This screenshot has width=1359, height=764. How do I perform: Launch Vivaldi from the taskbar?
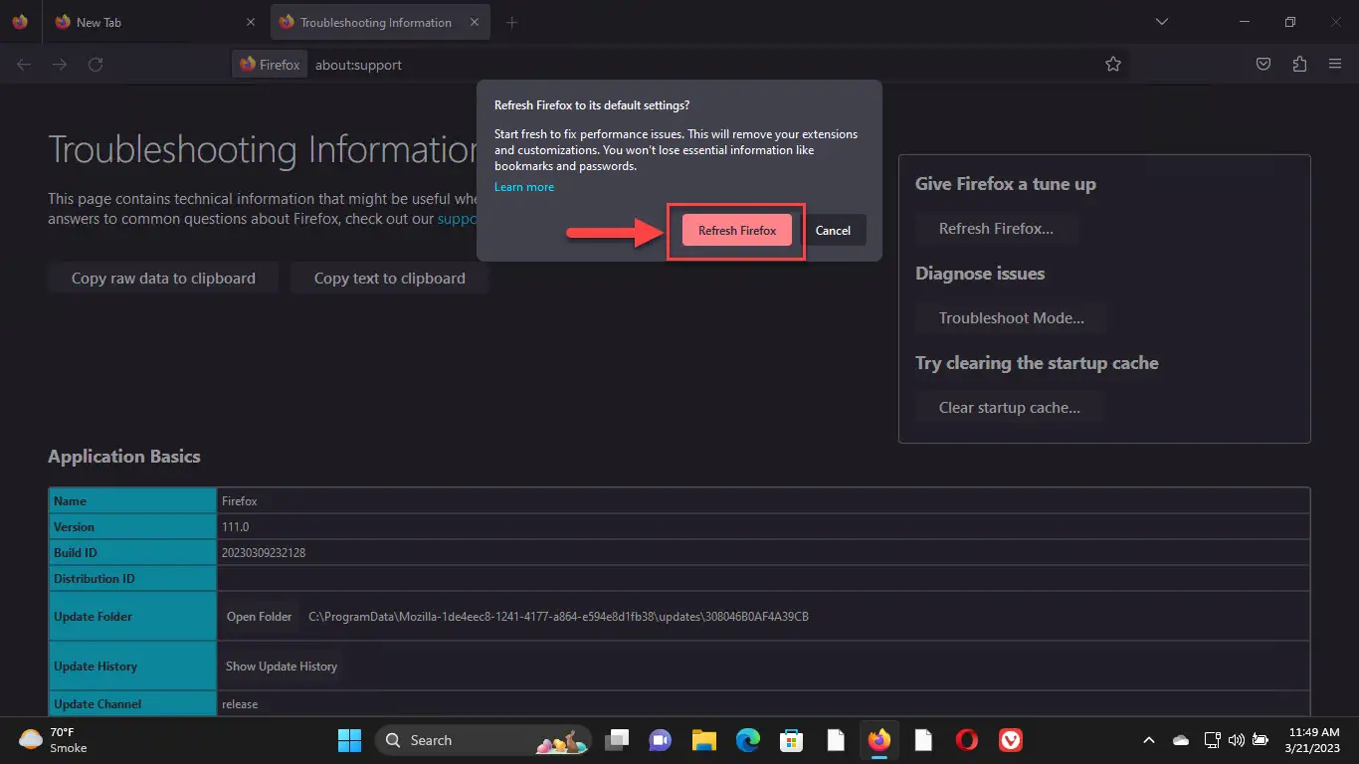click(x=1011, y=740)
